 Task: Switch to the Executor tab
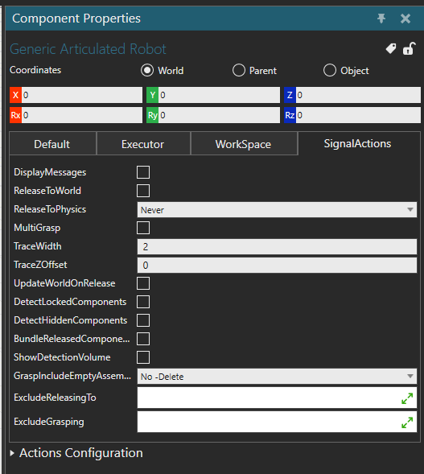(143, 144)
